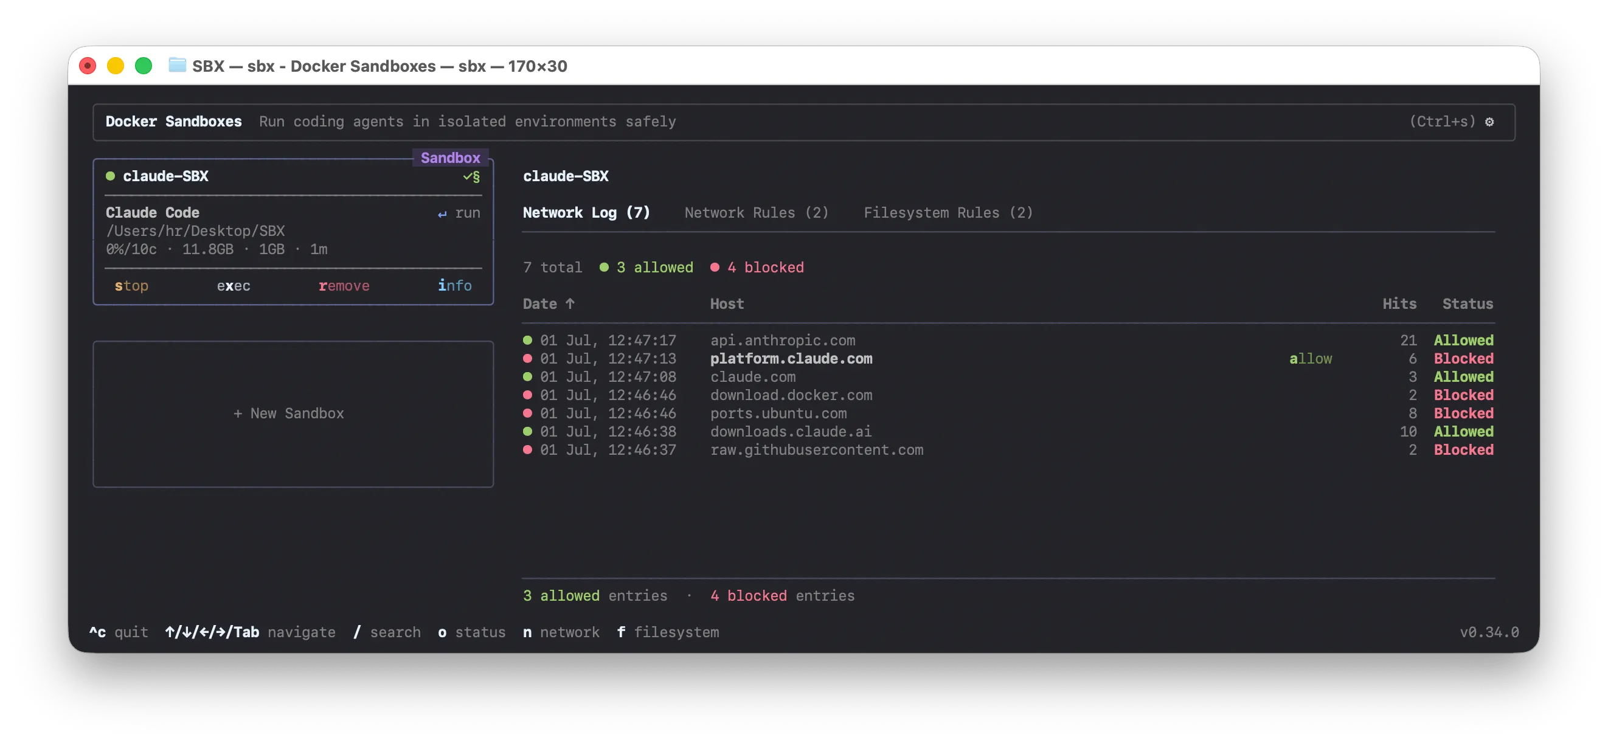This screenshot has height=743, width=1608.
Task: Select exec on the claude-SBX card
Action: [x=234, y=286]
